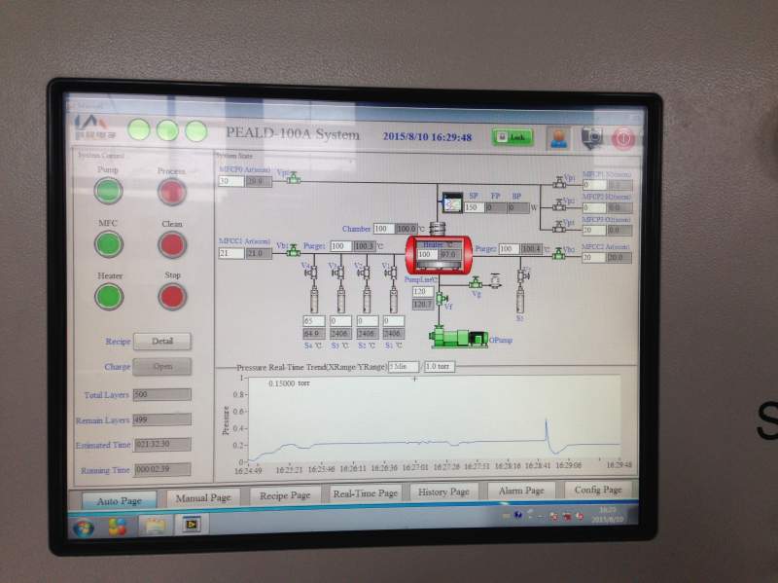Click the Recipe Detail button

[162, 342]
